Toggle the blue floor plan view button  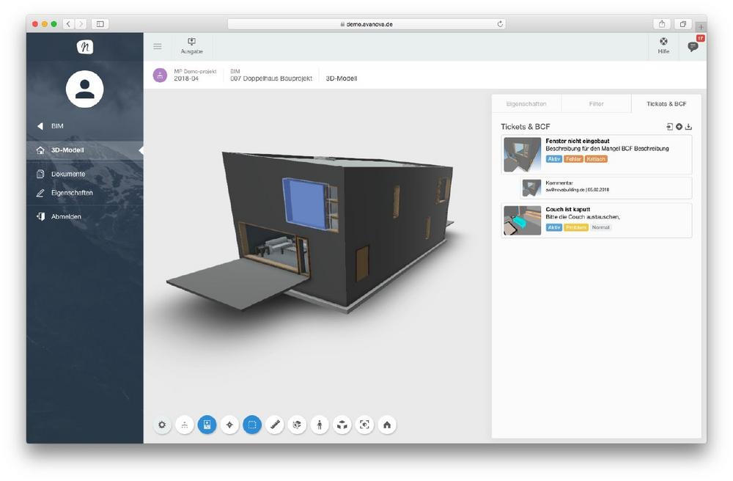[x=207, y=425]
